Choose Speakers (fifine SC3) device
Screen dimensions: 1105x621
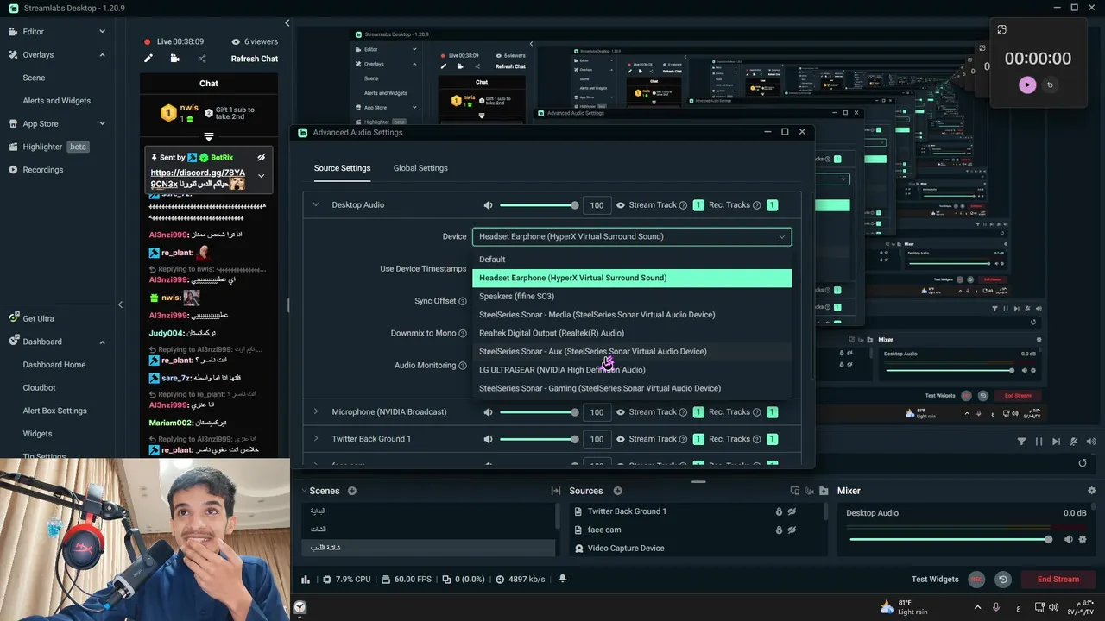(632, 297)
